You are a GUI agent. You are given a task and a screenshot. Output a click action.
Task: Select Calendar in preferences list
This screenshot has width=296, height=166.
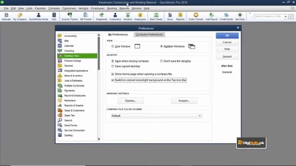pos(77,46)
